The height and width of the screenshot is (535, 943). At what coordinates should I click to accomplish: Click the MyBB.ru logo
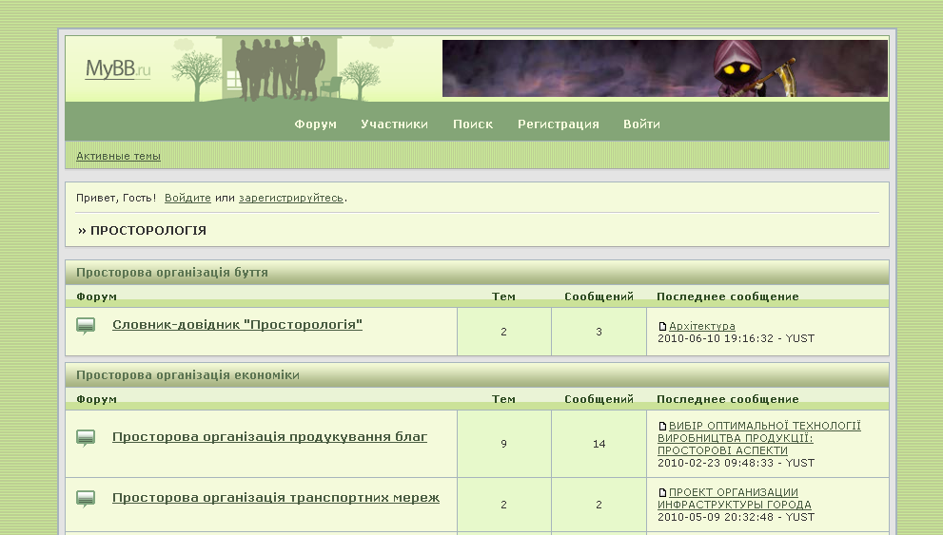(x=117, y=69)
